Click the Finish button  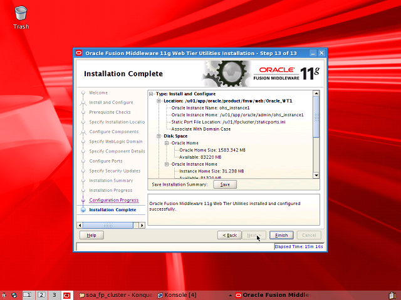[x=281, y=235]
